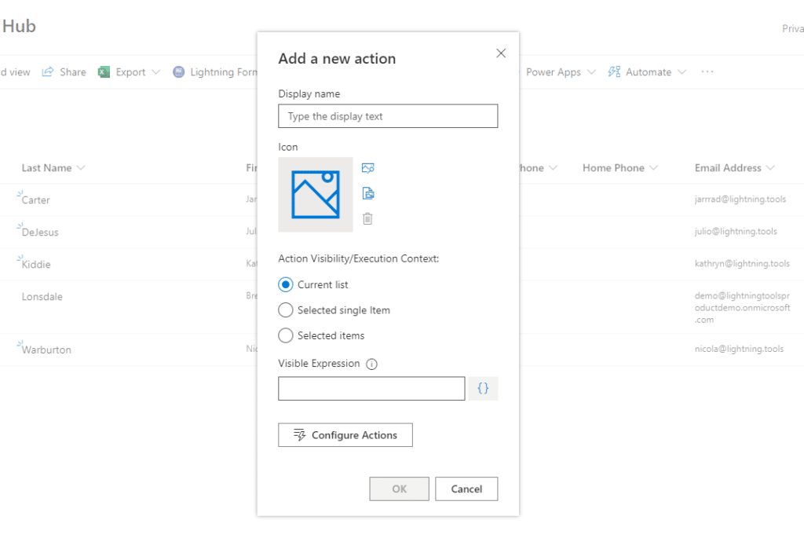Click the Display name text field
This screenshot has height=560, width=804.
(388, 116)
